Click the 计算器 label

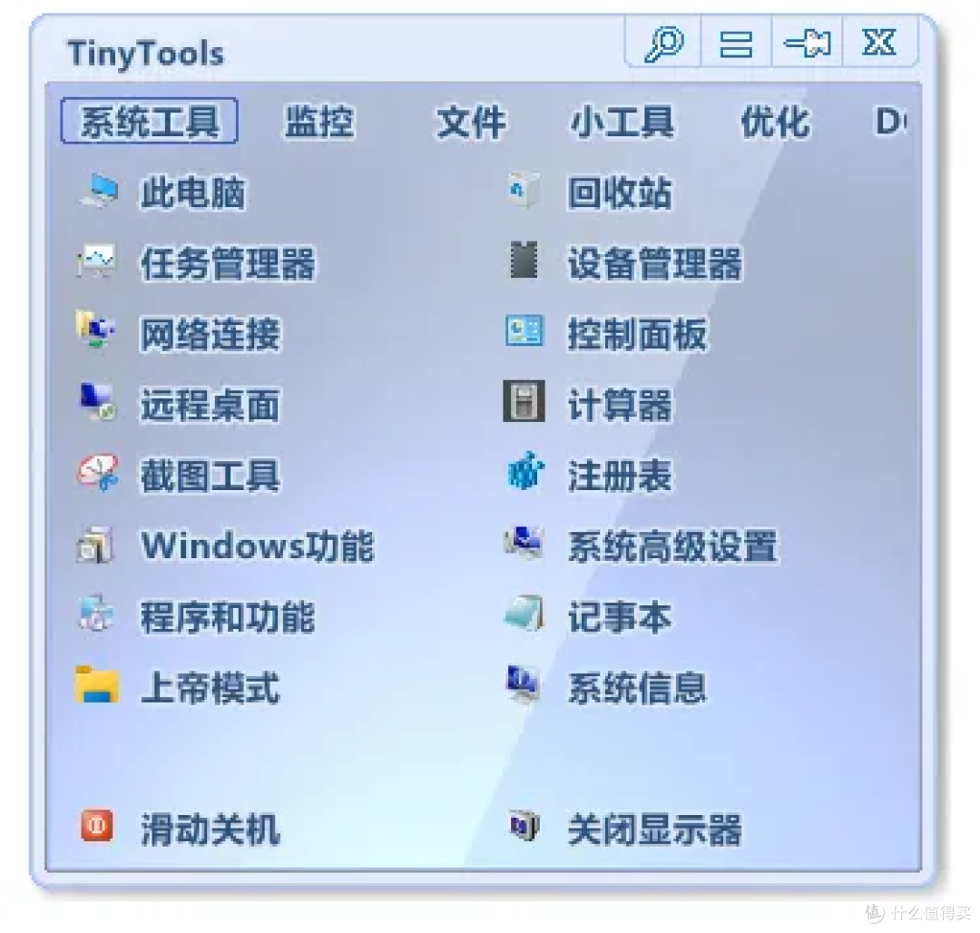point(620,405)
